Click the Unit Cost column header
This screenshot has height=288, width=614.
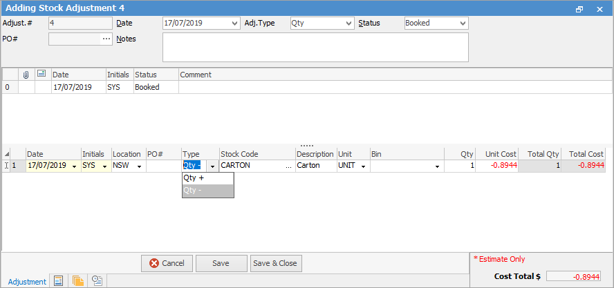[x=497, y=154]
